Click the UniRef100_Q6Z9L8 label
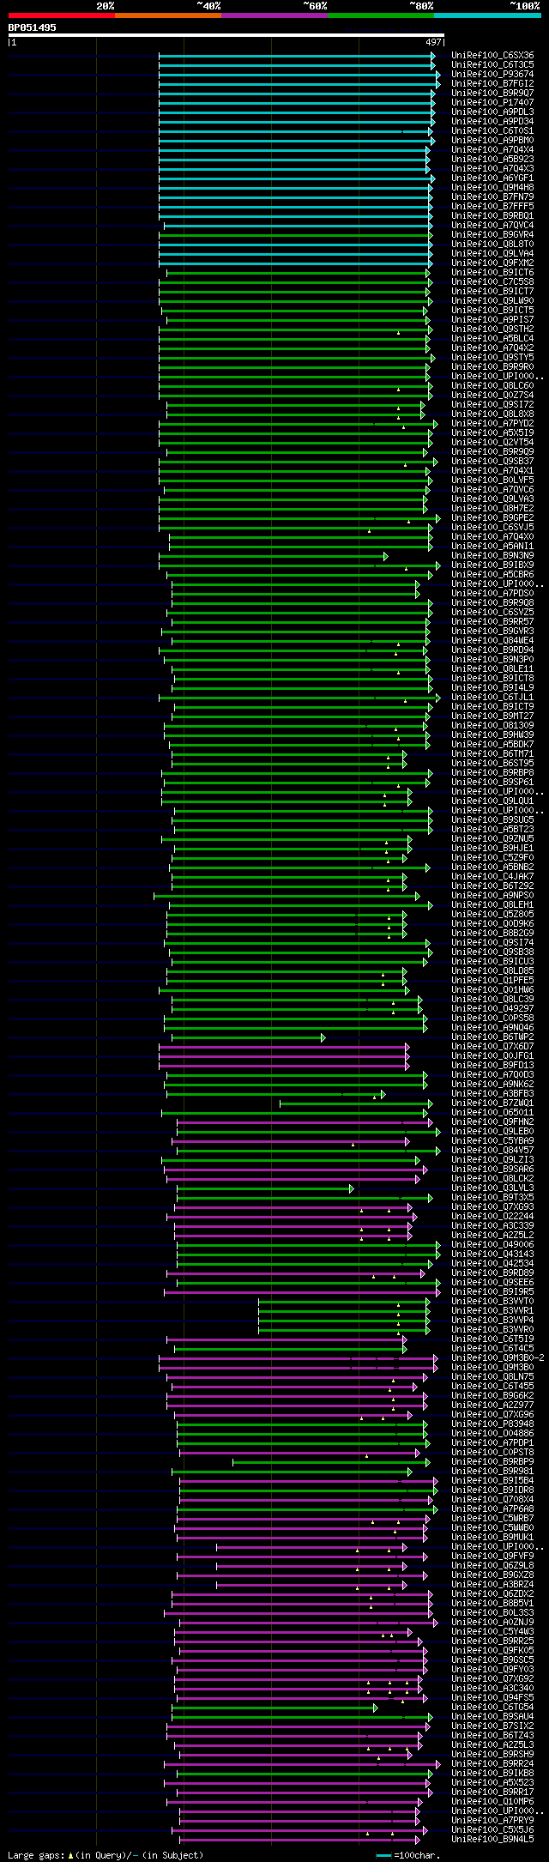 coord(492,1566)
